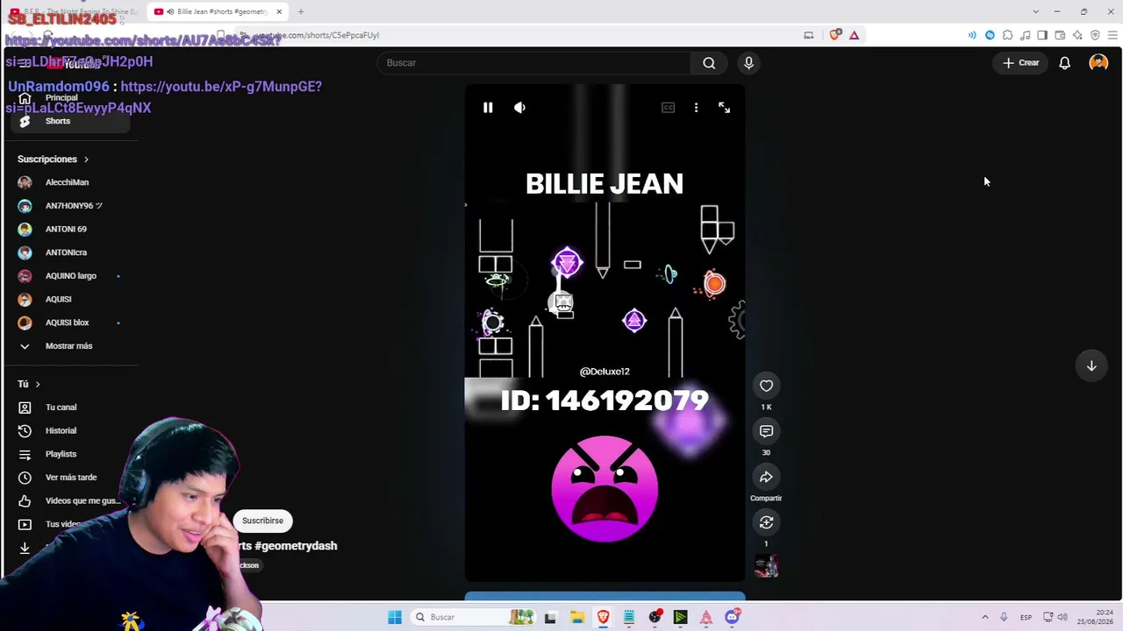This screenshot has width=1123, height=631.
Task: Open the Shorts section in sidebar
Action: [70, 121]
